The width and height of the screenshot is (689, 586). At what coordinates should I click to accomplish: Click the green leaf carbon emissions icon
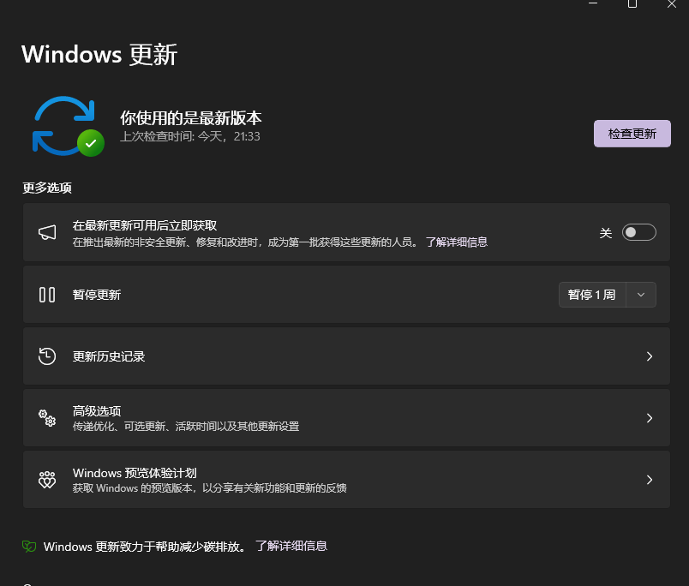pos(29,547)
